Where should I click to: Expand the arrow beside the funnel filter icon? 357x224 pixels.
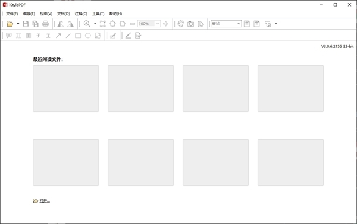click(276, 24)
